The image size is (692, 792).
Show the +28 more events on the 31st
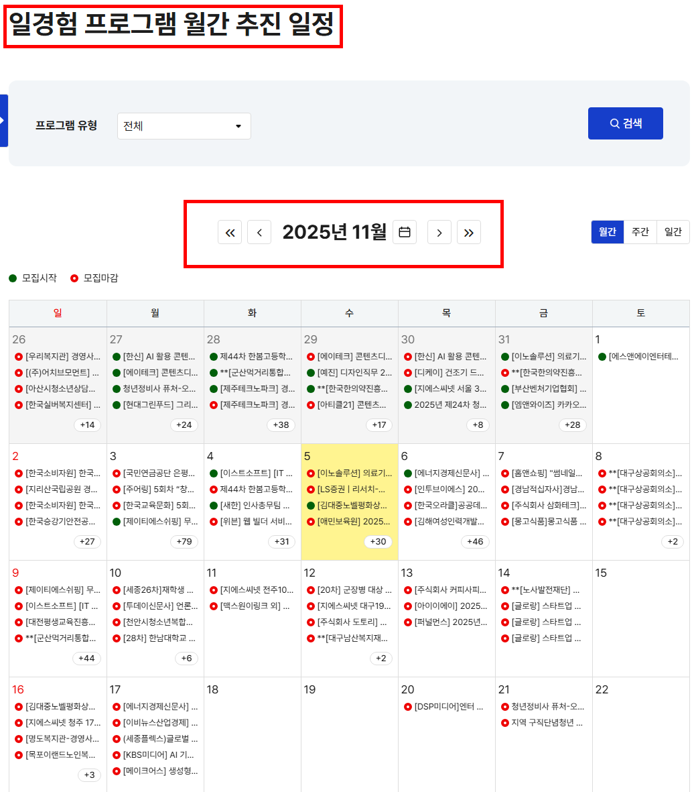[x=573, y=425]
